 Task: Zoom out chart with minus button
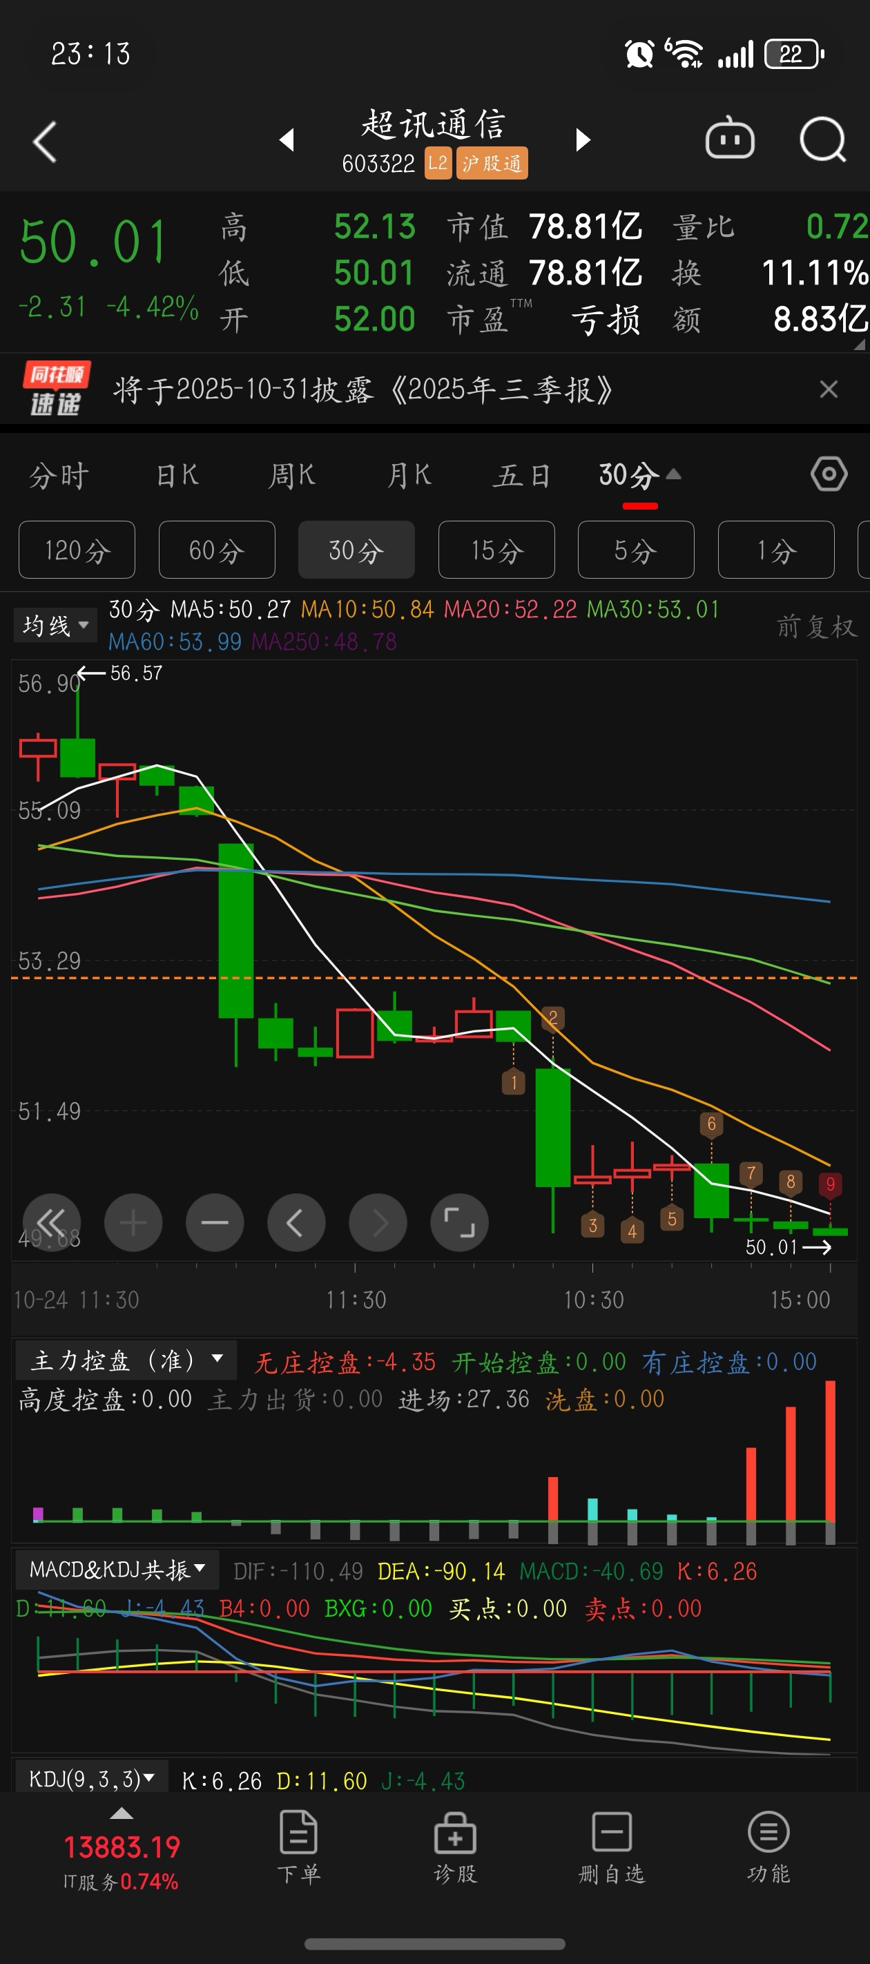pyautogui.click(x=215, y=1222)
